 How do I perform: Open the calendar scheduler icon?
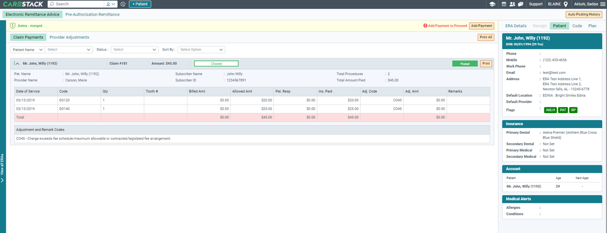coord(504,4)
